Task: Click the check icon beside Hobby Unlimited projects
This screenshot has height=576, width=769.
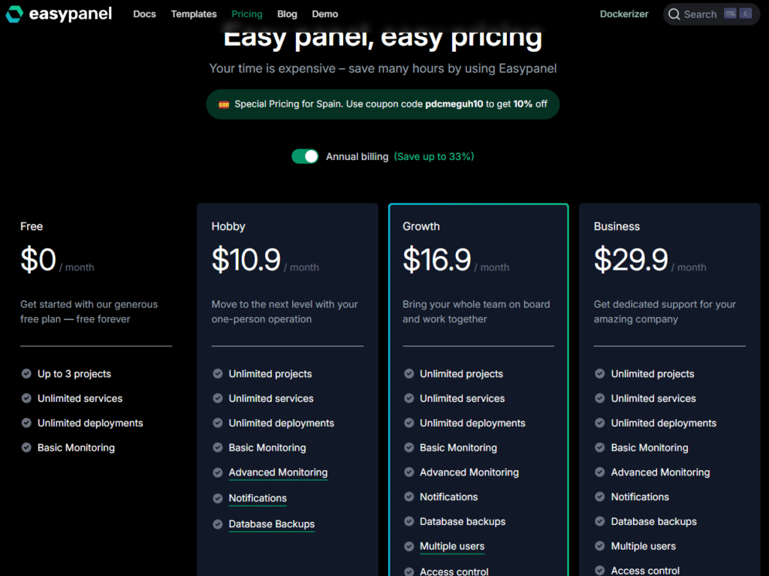Action: 218,374
